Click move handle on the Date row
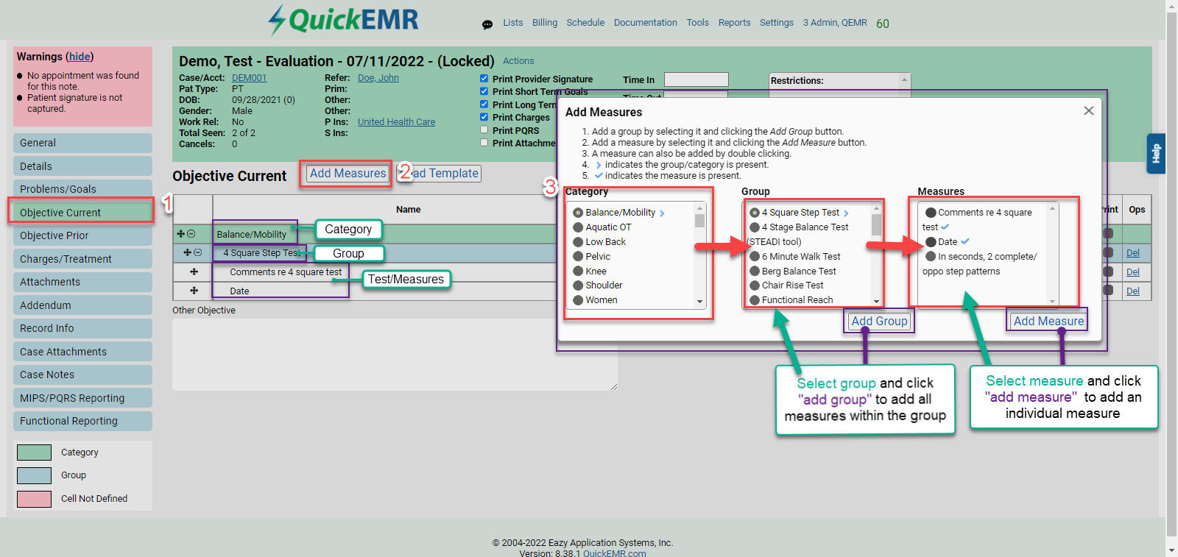This screenshot has height=557, width=1178. click(194, 291)
